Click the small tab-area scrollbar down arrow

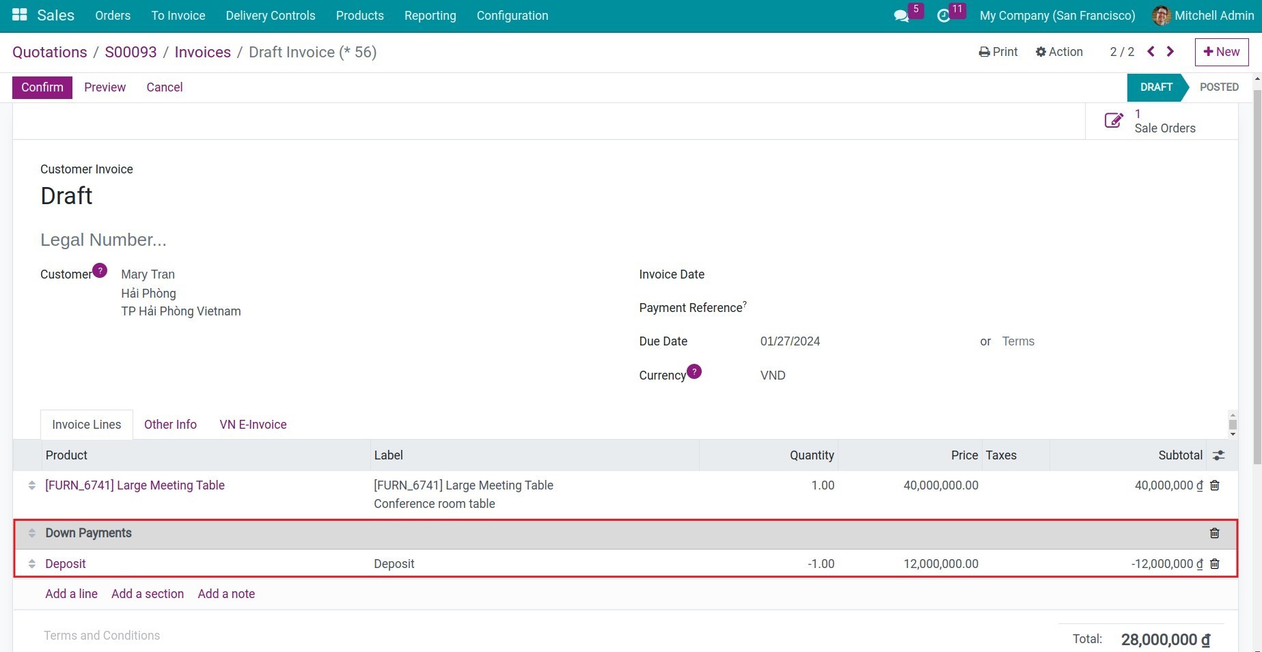(x=1233, y=434)
